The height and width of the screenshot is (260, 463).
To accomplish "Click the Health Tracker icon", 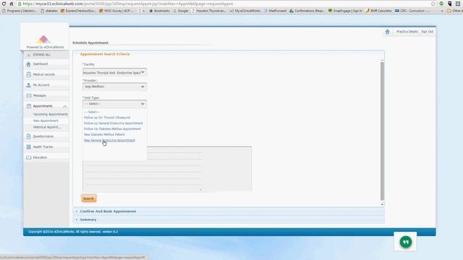I will click(29, 147).
